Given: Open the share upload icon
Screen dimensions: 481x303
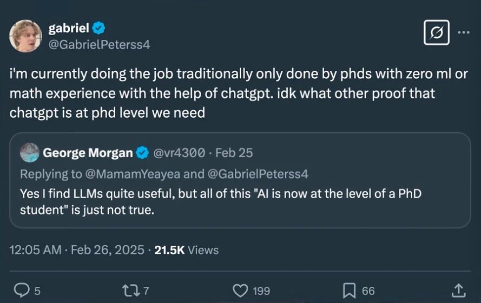Looking at the screenshot, I should click(x=458, y=291).
